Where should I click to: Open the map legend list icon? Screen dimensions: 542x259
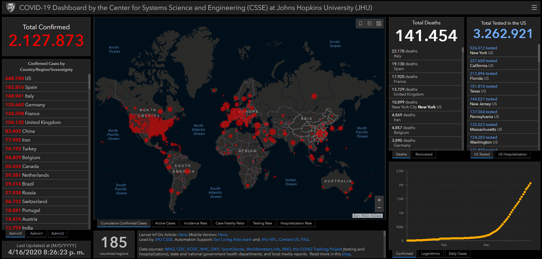pos(370,24)
